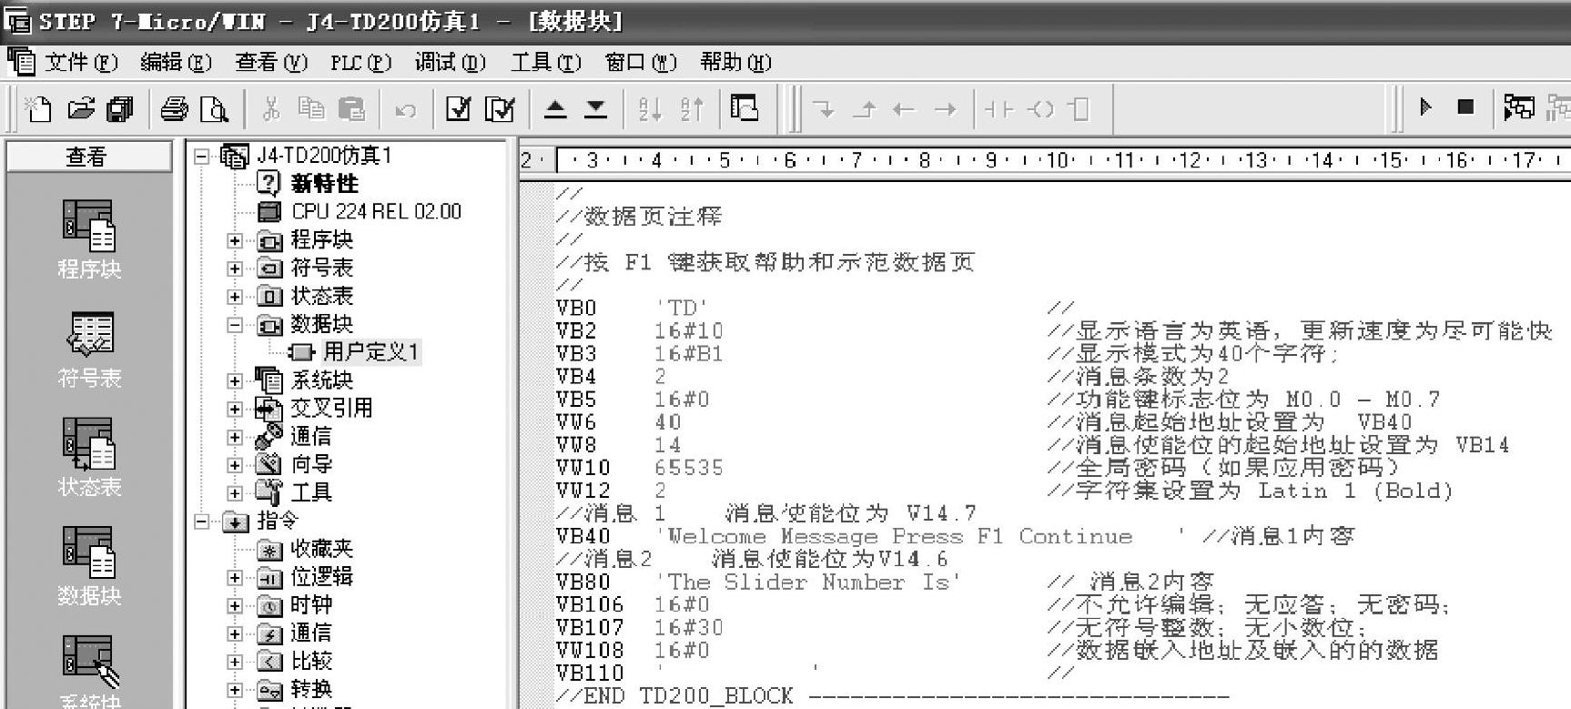Screen dimensions: 1571x709
Task: Click the Line down toolbar icon
Action: (x=824, y=110)
